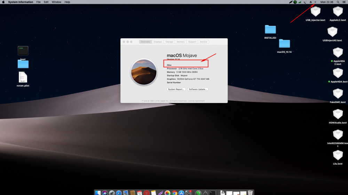The image size is (348, 195).
Task: Open the Edit menu
Action: pos(46,2)
